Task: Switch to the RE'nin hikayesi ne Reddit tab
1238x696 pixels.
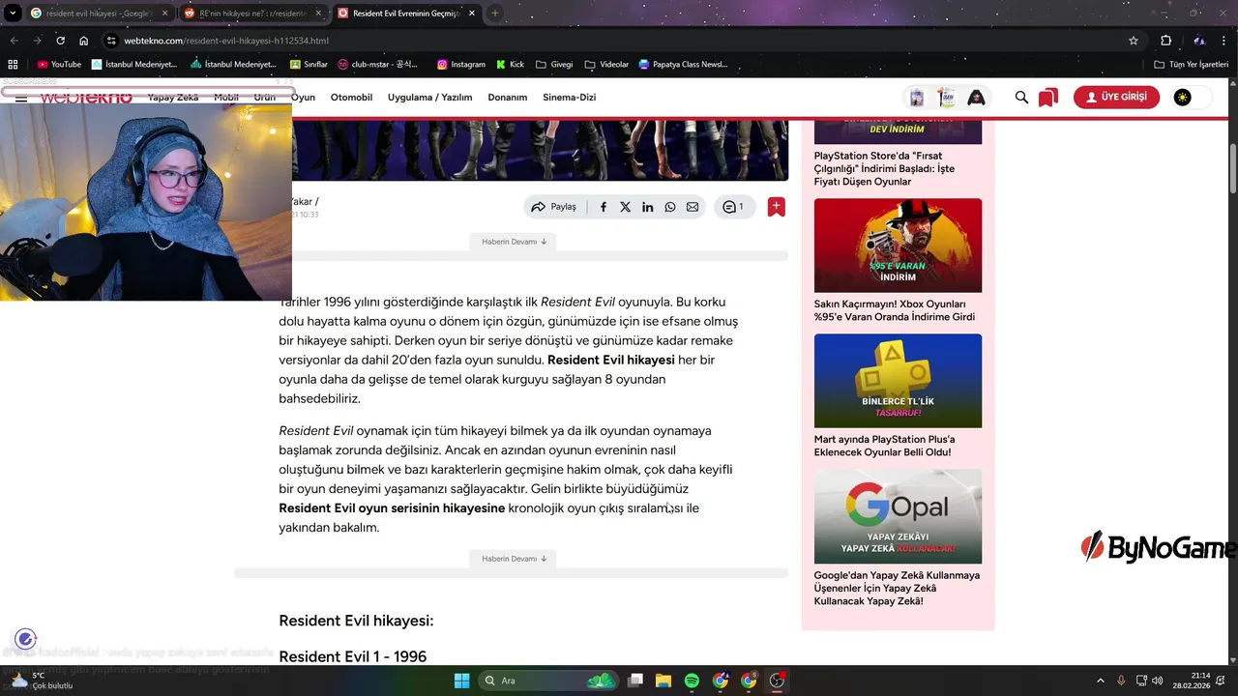Action: (x=253, y=14)
